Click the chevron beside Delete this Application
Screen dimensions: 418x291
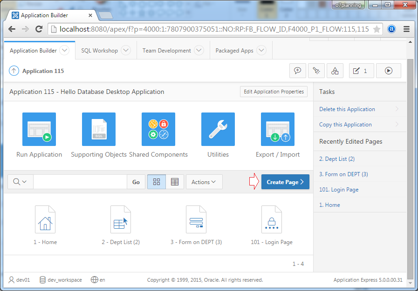397,109
